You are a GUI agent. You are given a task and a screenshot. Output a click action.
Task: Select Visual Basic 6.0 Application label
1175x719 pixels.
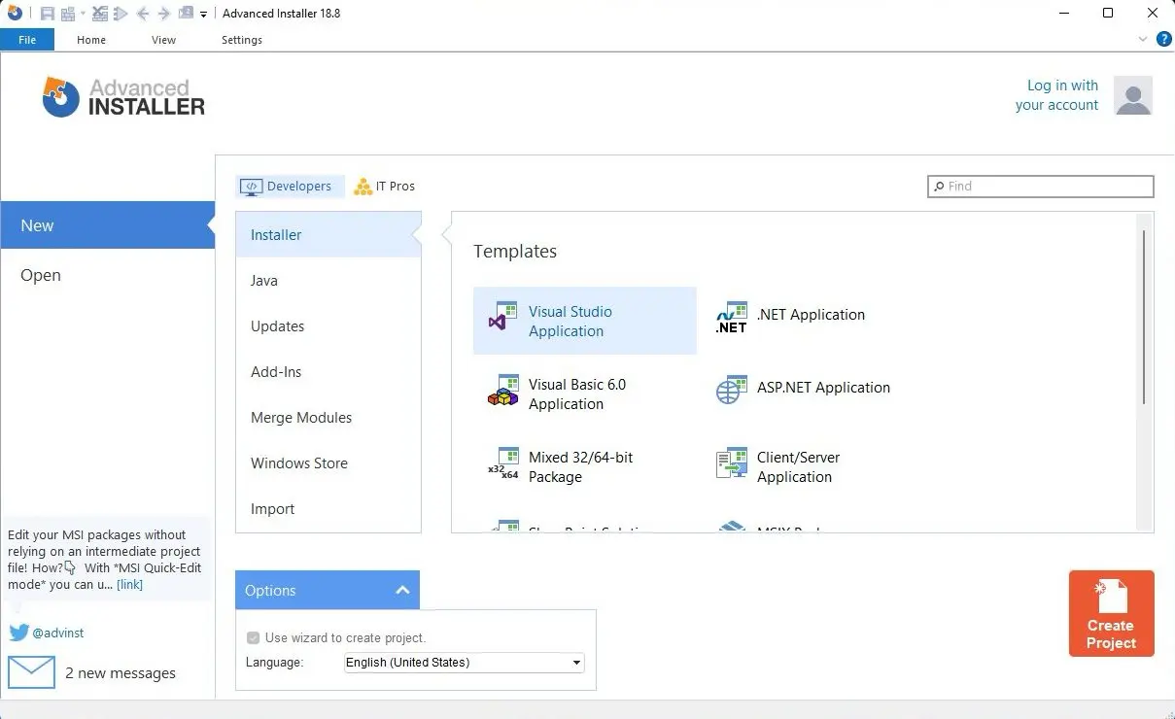coord(577,394)
